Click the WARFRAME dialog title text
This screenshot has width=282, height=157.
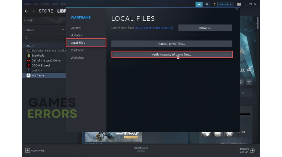pyautogui.click(x=81, y=18)
